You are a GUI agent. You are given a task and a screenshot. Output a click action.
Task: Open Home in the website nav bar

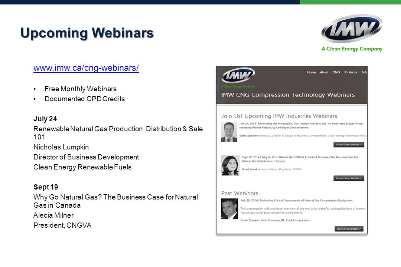tap(311, 72)
